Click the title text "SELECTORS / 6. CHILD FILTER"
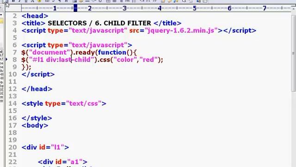296x167 pixels. 99,23
